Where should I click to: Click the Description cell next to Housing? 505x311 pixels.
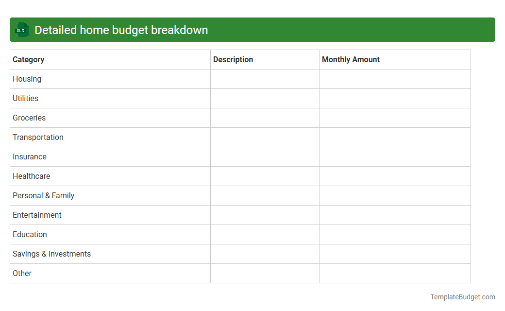point(265,79)
